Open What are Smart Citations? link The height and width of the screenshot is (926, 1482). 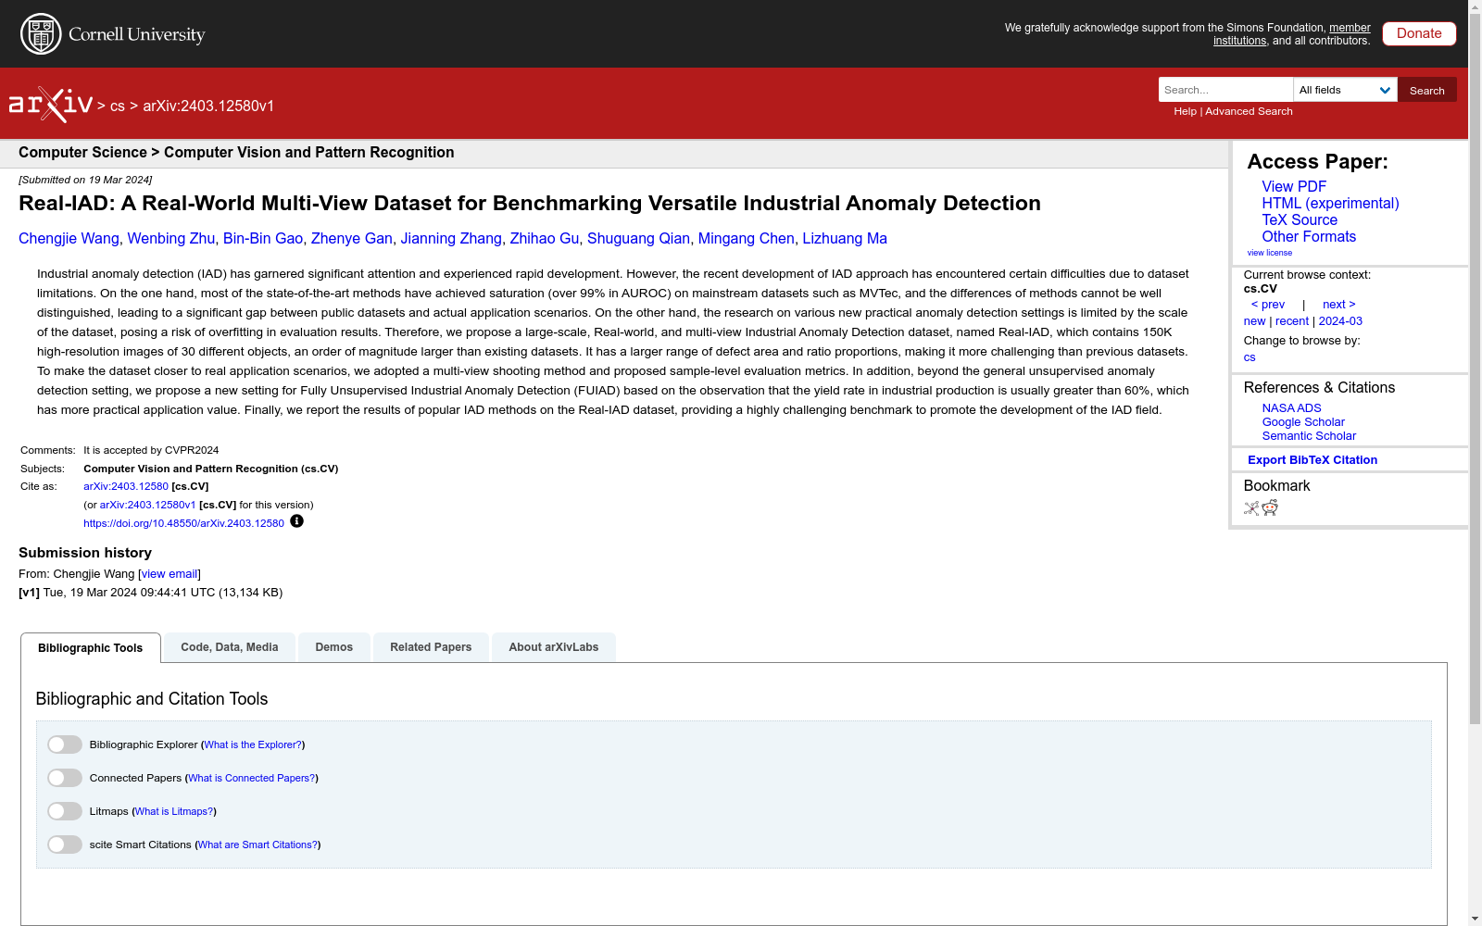tap(258, 845)
